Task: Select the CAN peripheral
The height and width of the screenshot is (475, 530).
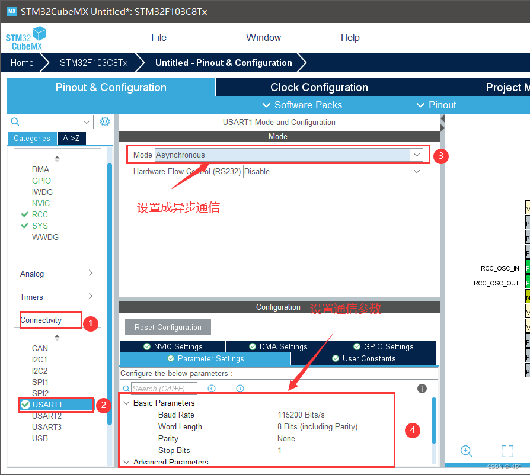Action: [x=40, y=348]
